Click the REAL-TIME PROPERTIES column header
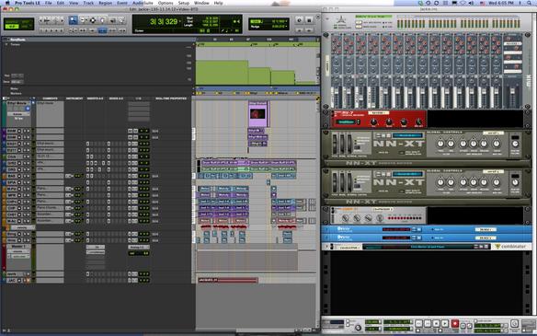 [x=171, y=98]
